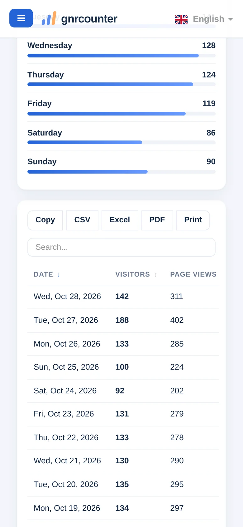Focus the Search input field
The width and height of the screenshot is (243, 527).
click(121, 247)
